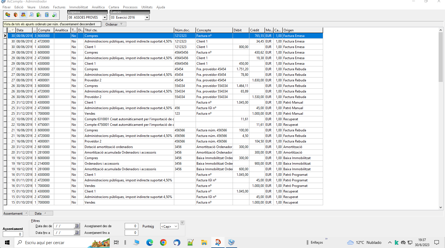445x248 pixels.
Task: Click the magnifier document search icon
Action: click(31, 15)
